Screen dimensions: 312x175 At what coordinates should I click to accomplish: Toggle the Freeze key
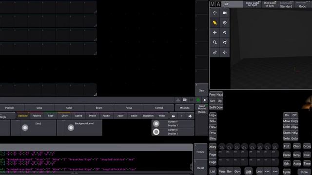[213, 127]
